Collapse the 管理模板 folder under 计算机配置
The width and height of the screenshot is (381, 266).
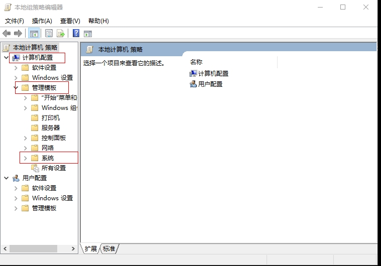[x=16, y=88]
